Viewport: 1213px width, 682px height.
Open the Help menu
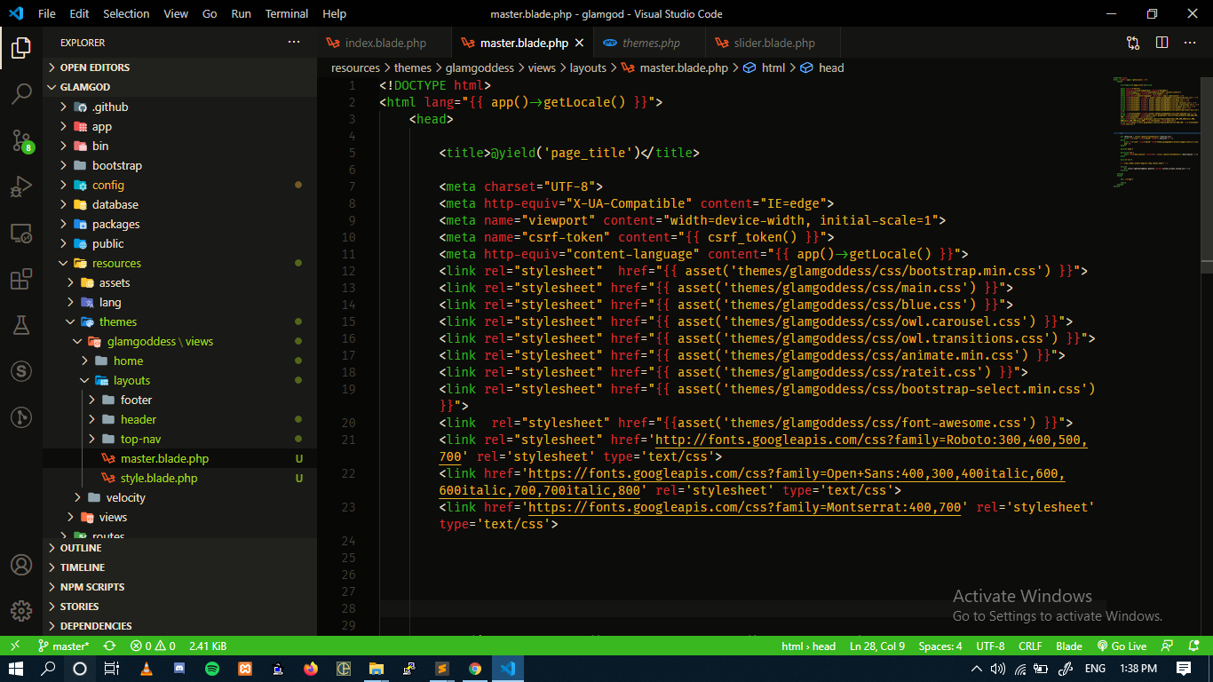click(335, 14)
